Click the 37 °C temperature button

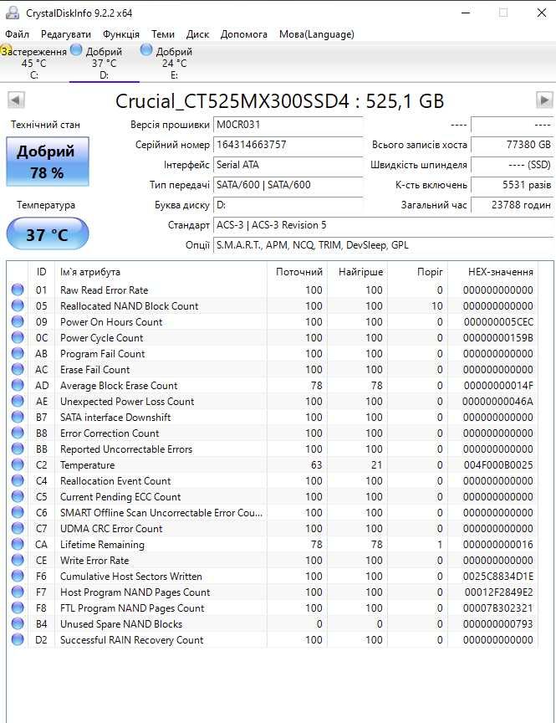[48, 234]
